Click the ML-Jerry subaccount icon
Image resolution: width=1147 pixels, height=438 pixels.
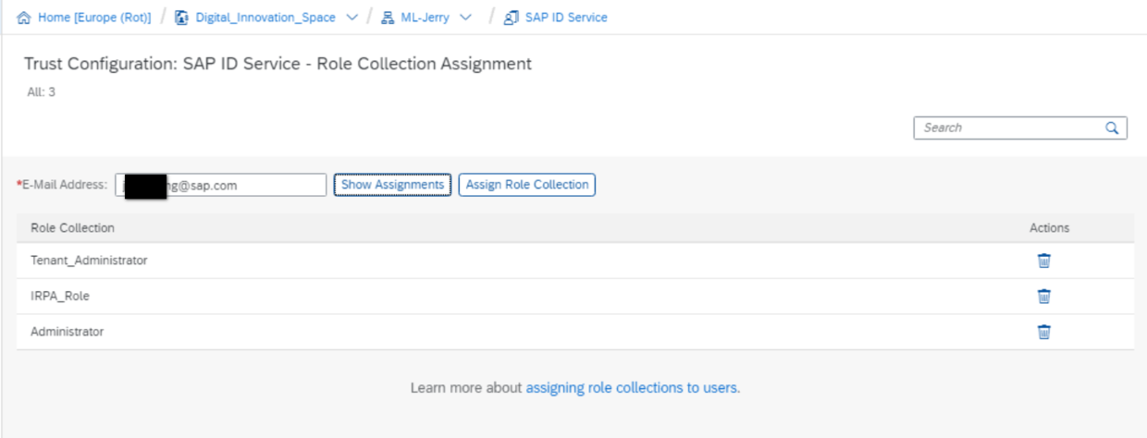[x=388, y=18]
